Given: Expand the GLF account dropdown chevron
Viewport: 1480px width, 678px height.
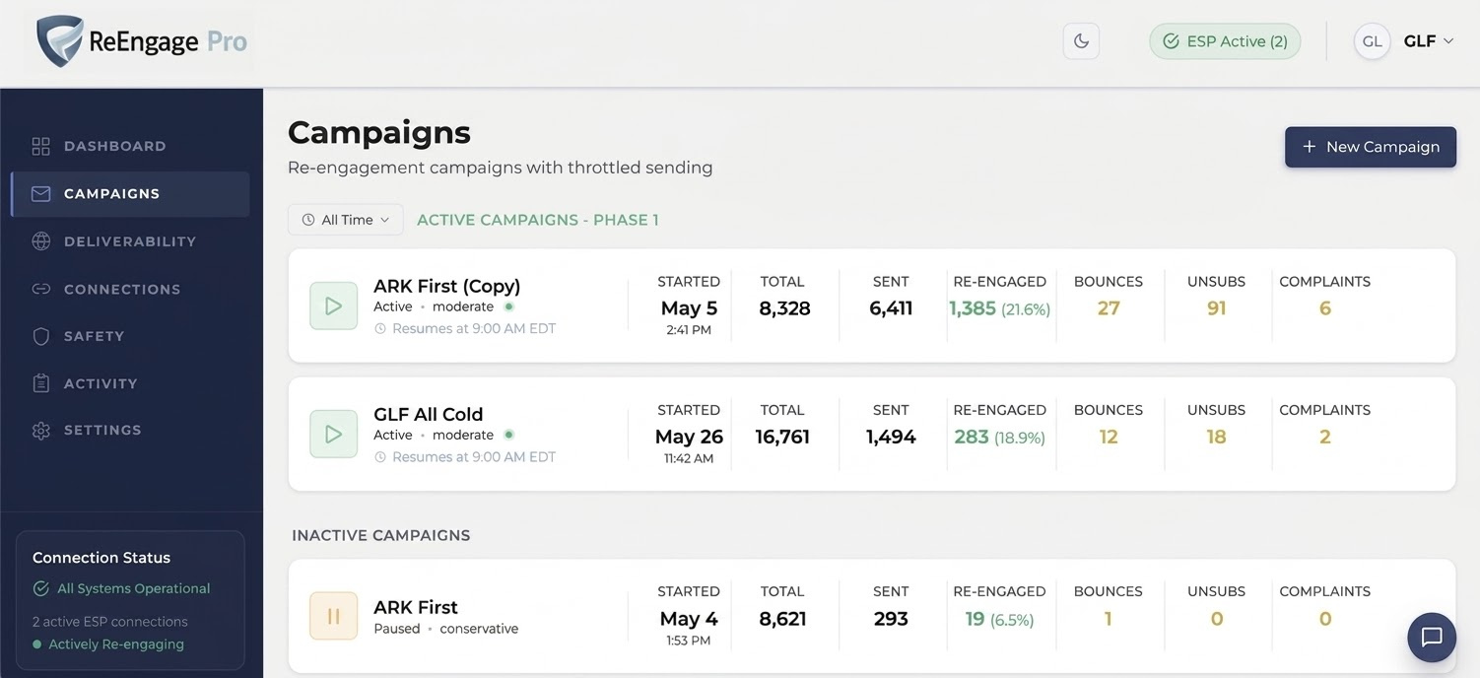Looking at the screenshot, I should coord(1448,41).
